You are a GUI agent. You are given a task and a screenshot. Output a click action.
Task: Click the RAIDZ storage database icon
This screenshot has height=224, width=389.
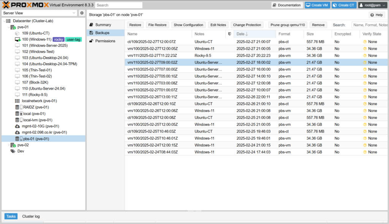(x=17, y=107)
